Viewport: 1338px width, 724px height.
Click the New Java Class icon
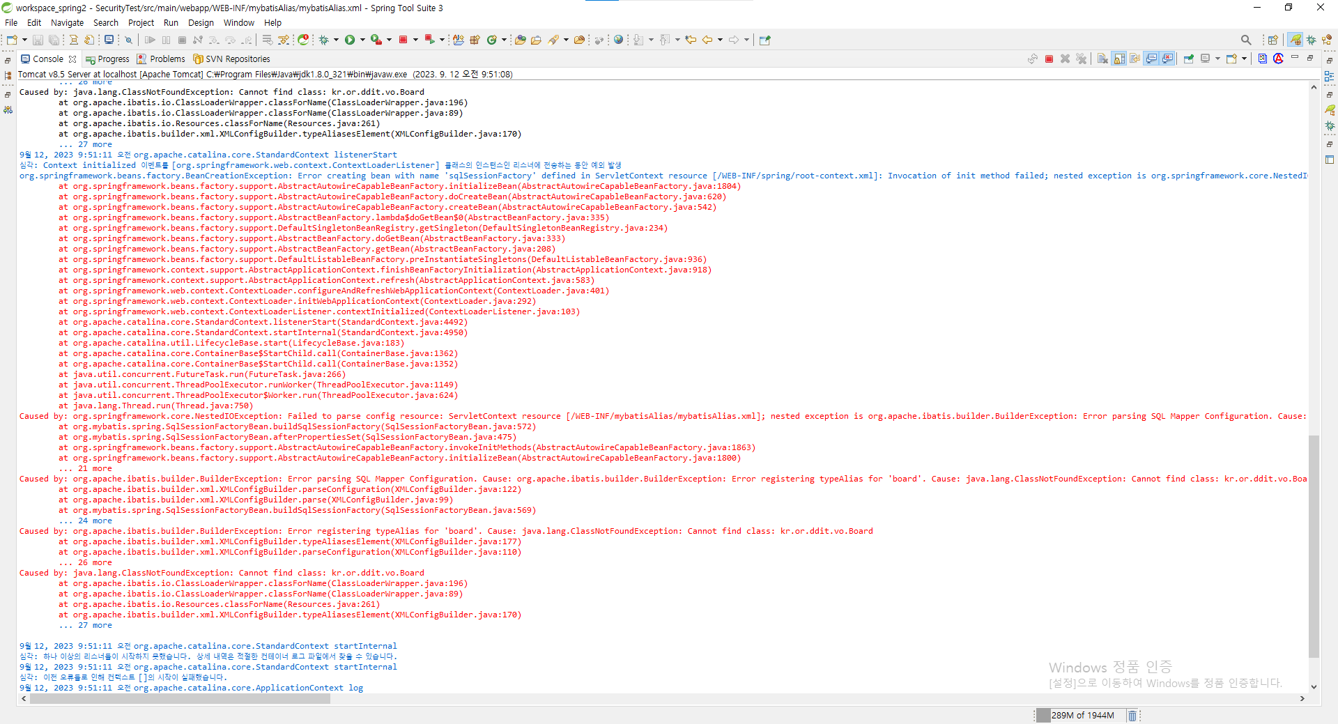[x=492, y=40]
